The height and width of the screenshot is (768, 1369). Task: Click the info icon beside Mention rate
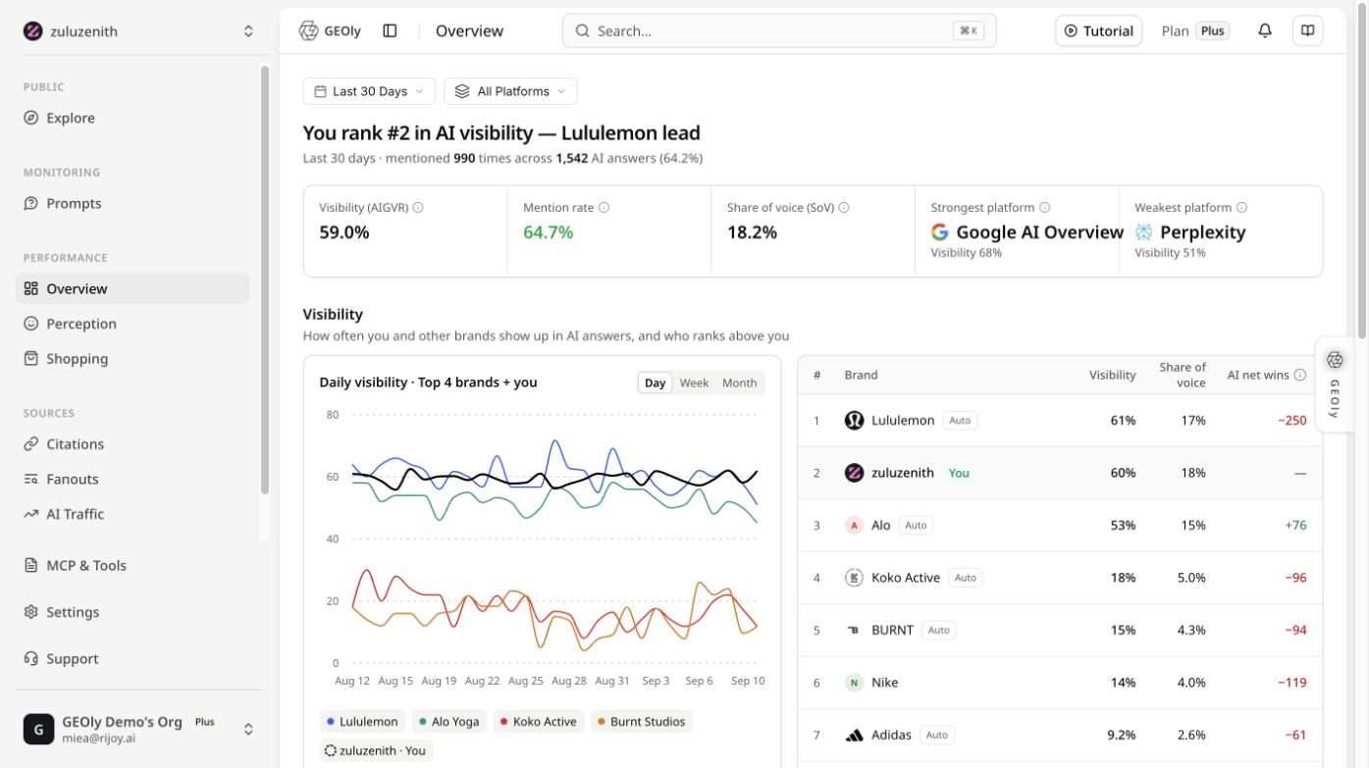604,208
